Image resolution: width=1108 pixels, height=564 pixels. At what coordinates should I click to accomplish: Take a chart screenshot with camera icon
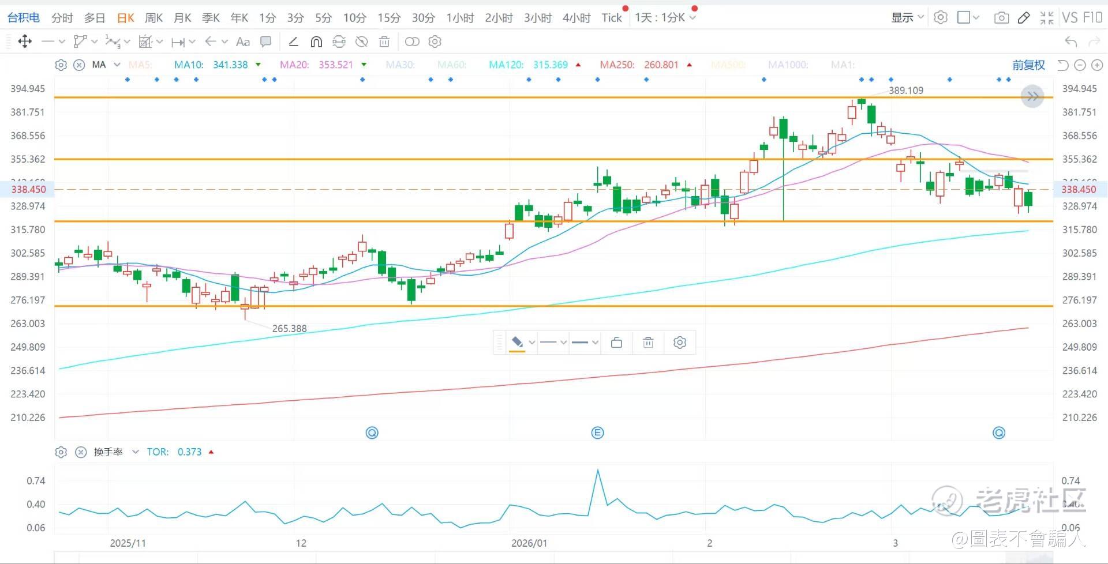[1001, 18]
